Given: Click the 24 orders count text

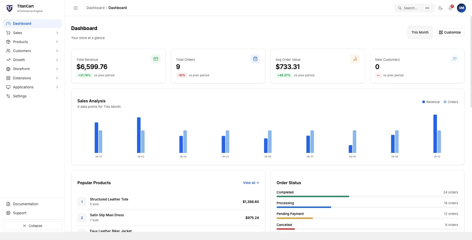Looking at the screenshot, I should click(451, 192).
